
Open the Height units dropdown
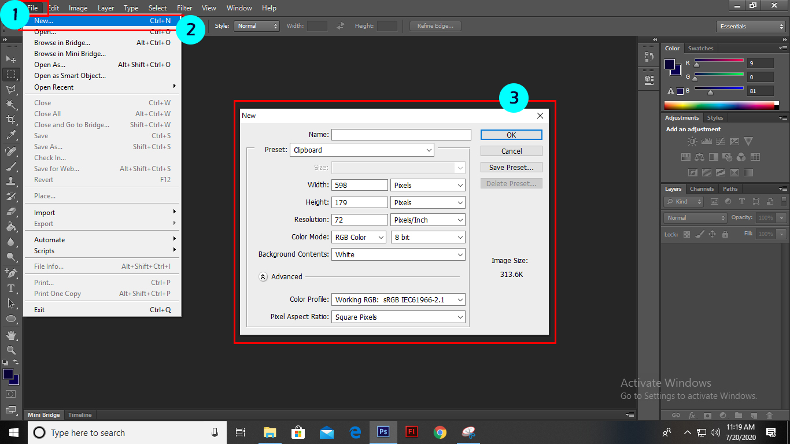(428, 202)
